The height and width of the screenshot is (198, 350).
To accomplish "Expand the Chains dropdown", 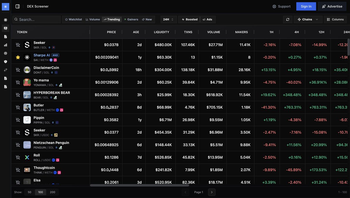I will pos(308,19).
